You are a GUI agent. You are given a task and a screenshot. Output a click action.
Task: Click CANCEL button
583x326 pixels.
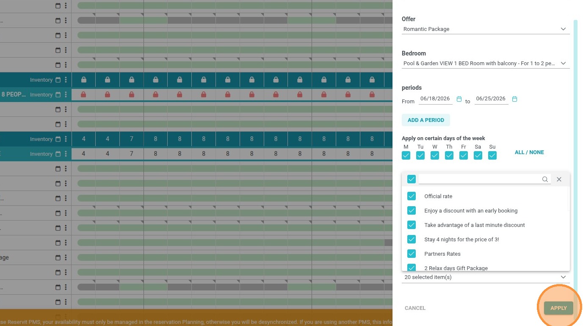point(415,308)
